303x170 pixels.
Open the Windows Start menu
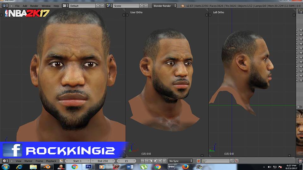[x=5, y=167]
